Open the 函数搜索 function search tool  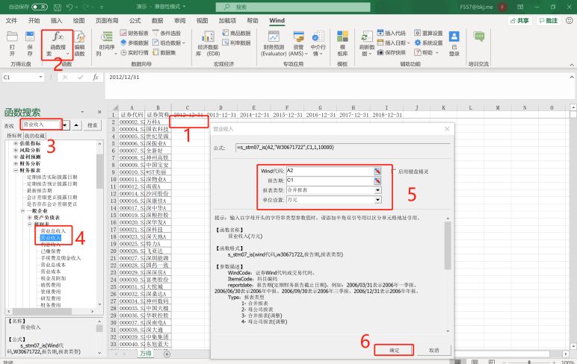(58, 44)
